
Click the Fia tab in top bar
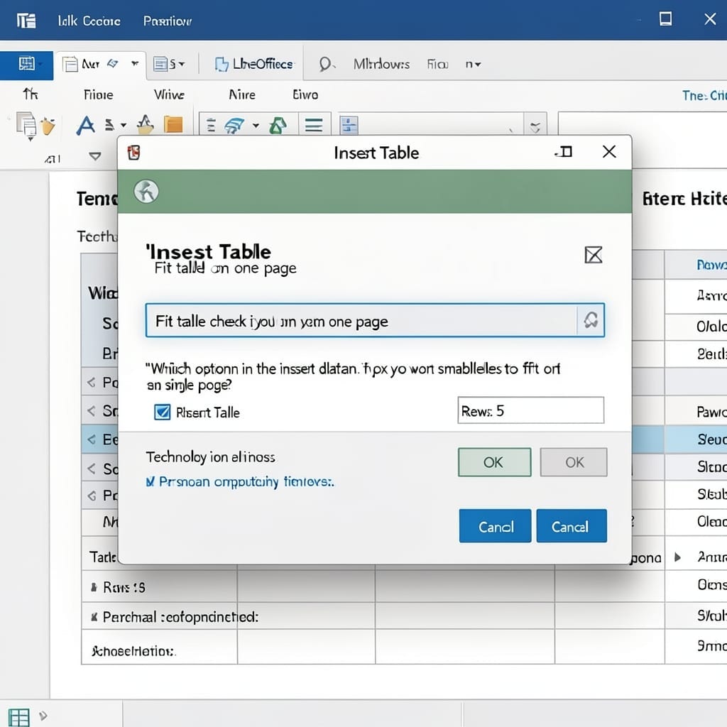coord(437,64)
